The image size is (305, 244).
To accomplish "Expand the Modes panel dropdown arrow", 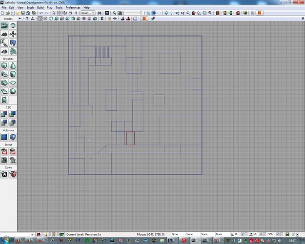I will [x=19, y=19].
